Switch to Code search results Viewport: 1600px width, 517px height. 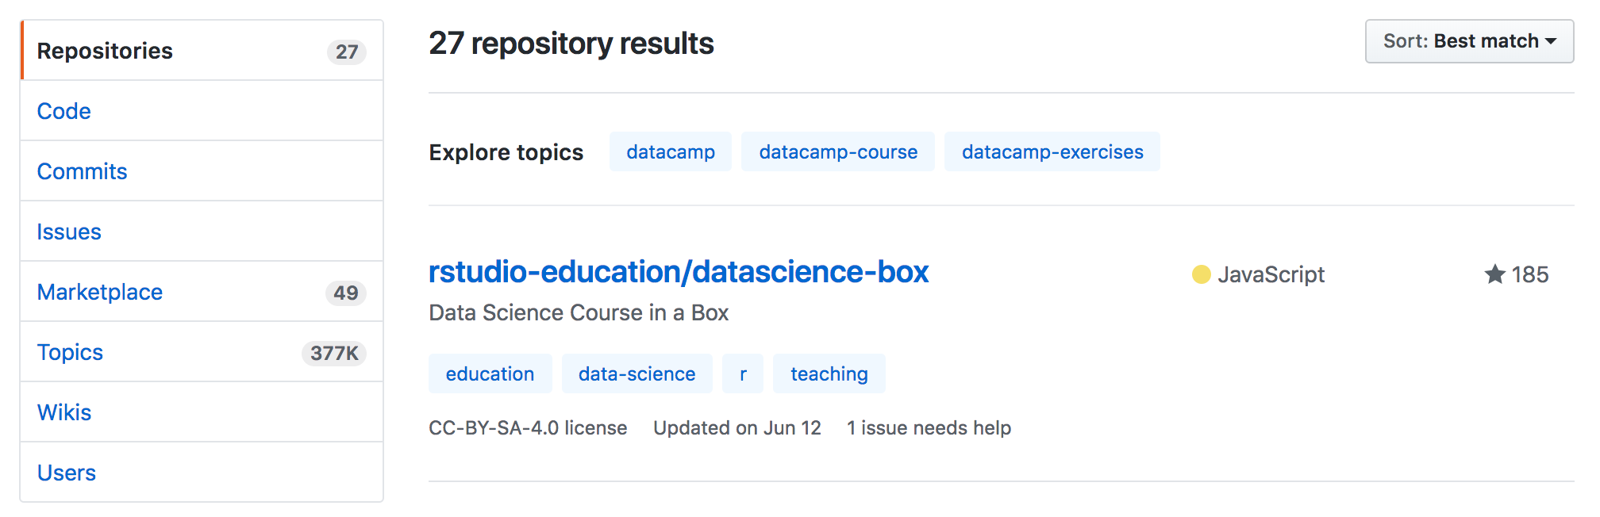click(x=64, y=111)
